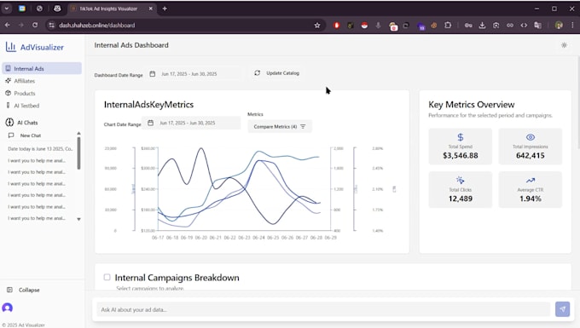Reload the page
This screenshot has width=580, height=328.
click(35, 25)
